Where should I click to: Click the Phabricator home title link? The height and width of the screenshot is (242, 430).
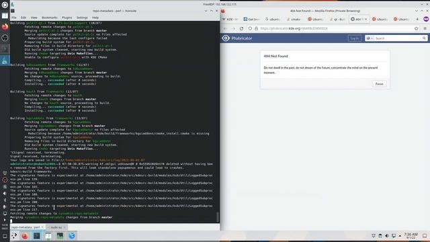(x=242, y=38)
